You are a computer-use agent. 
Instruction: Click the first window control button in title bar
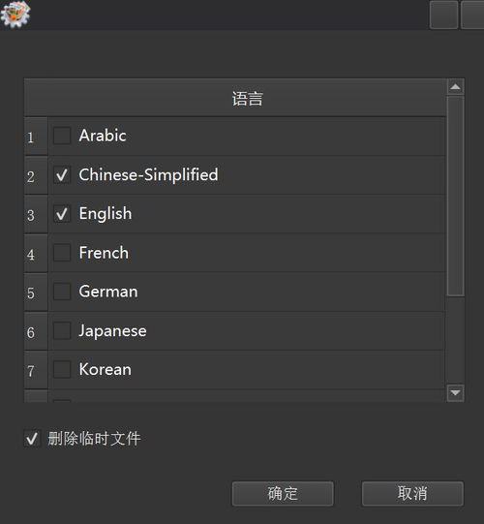click(x=443, y=15)
